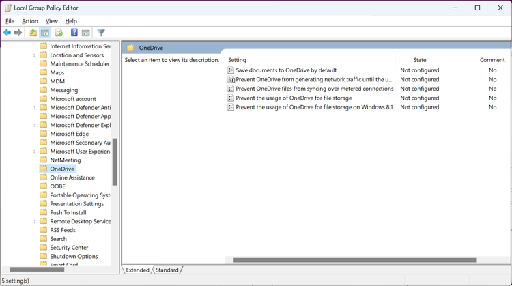The image size is (512, 286).
Task: Toggle the console tree show/hide icon
Action: coord(45,33)
